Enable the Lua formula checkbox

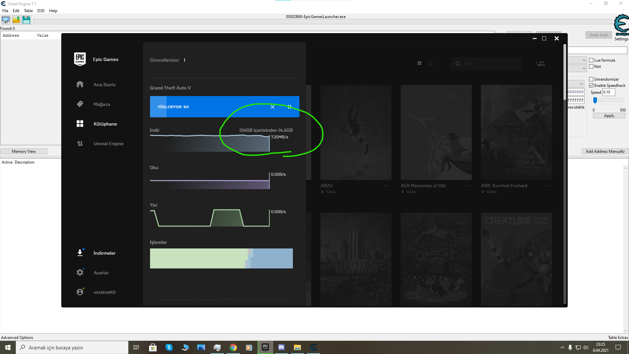pos(591,60)
